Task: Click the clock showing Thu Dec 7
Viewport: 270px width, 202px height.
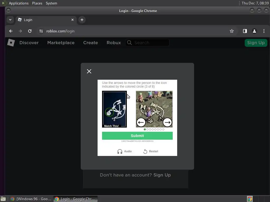Action: [255, 3]
